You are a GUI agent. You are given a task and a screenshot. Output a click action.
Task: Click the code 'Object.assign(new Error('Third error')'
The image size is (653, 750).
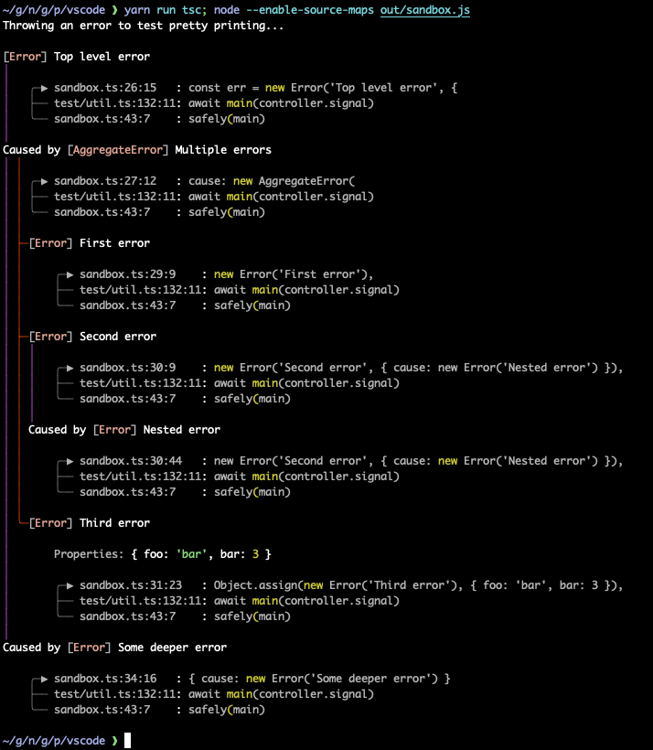pos(336,585)
